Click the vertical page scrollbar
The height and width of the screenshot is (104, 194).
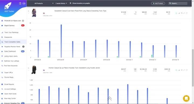point(193,68)
